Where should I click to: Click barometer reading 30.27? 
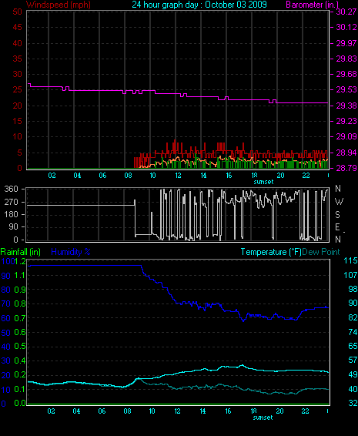coord(346,12)
